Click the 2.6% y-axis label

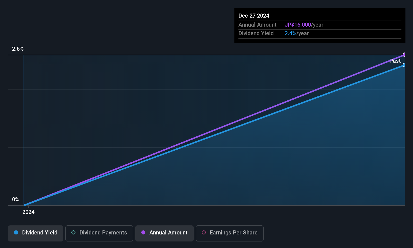tap(18, 49)
